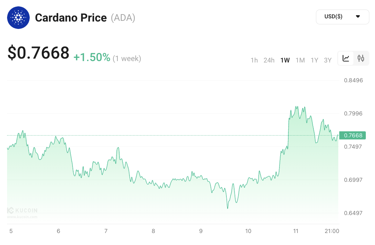Click the 0.8496 price axis label
375x245 pixels.
tap(353, 80)
